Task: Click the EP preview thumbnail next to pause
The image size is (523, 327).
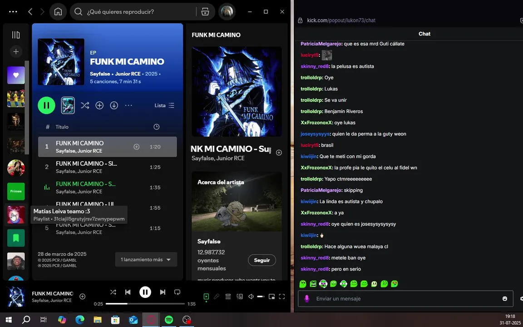Action: [x=68, y=105]
